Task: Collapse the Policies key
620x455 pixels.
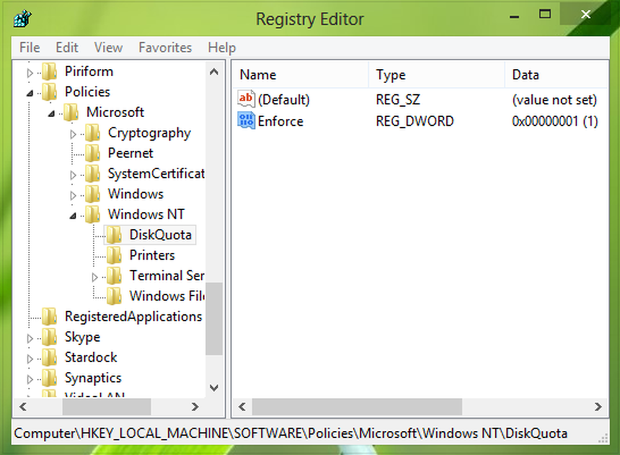Action: [x=30, y=93]
